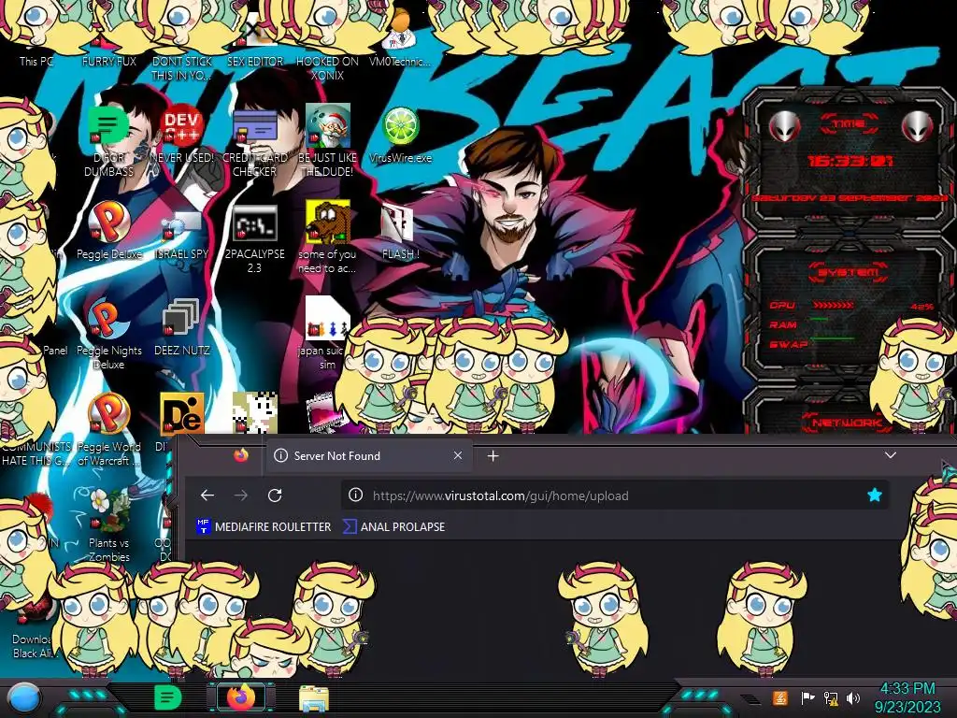This screenshot has width=957, height=718.
Task: Click the SYSTEM widget header
Action: 849,272
